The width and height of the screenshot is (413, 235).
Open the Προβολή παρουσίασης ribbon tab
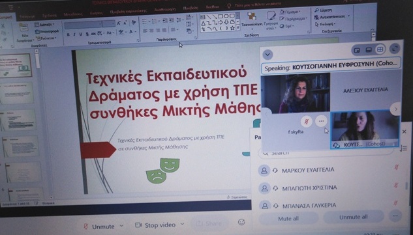[128, 11]
